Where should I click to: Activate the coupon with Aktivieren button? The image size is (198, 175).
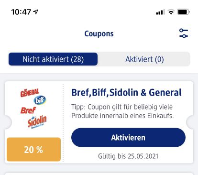click(x=128, y=137)
